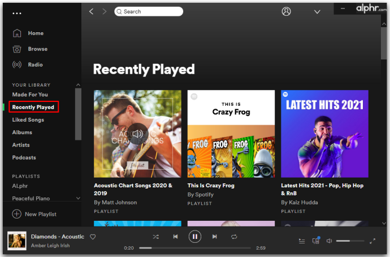Open the play queue icon
This screenshot has height=257, width=390.
click(302, 241)
